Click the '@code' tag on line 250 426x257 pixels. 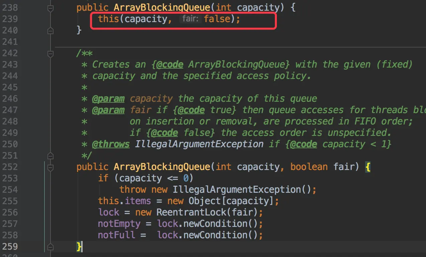(x=304, y=144)
